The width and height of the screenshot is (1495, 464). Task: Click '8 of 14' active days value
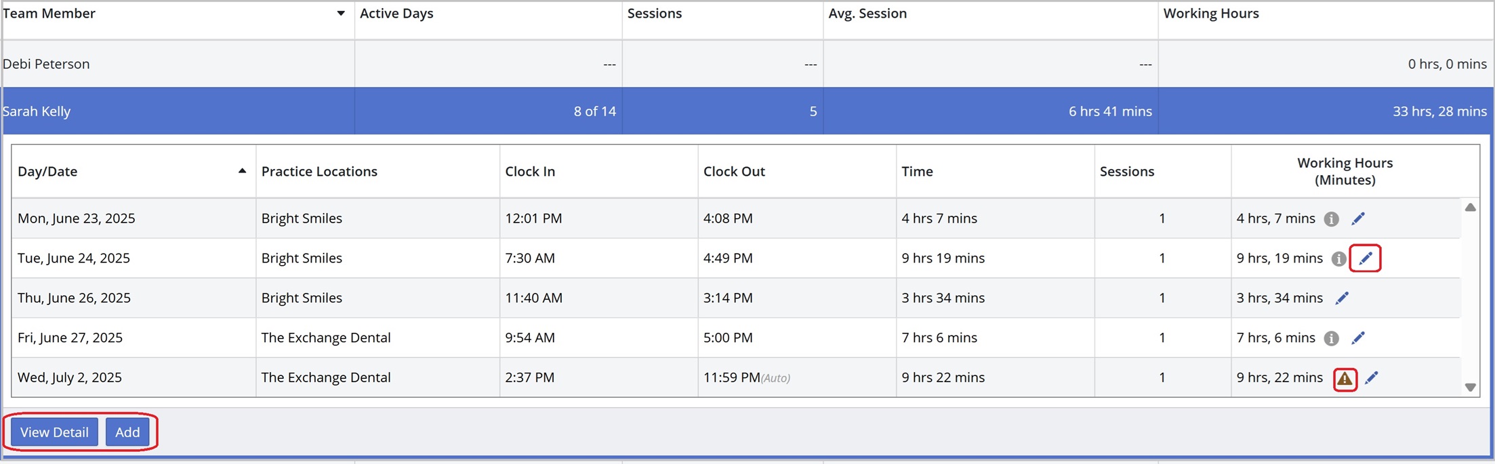point(594,112)
